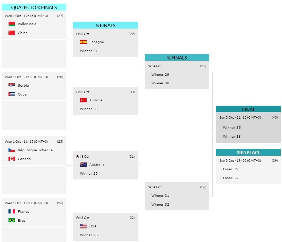
Task: Click the Brazil flag icon
Action: [12, 220]
